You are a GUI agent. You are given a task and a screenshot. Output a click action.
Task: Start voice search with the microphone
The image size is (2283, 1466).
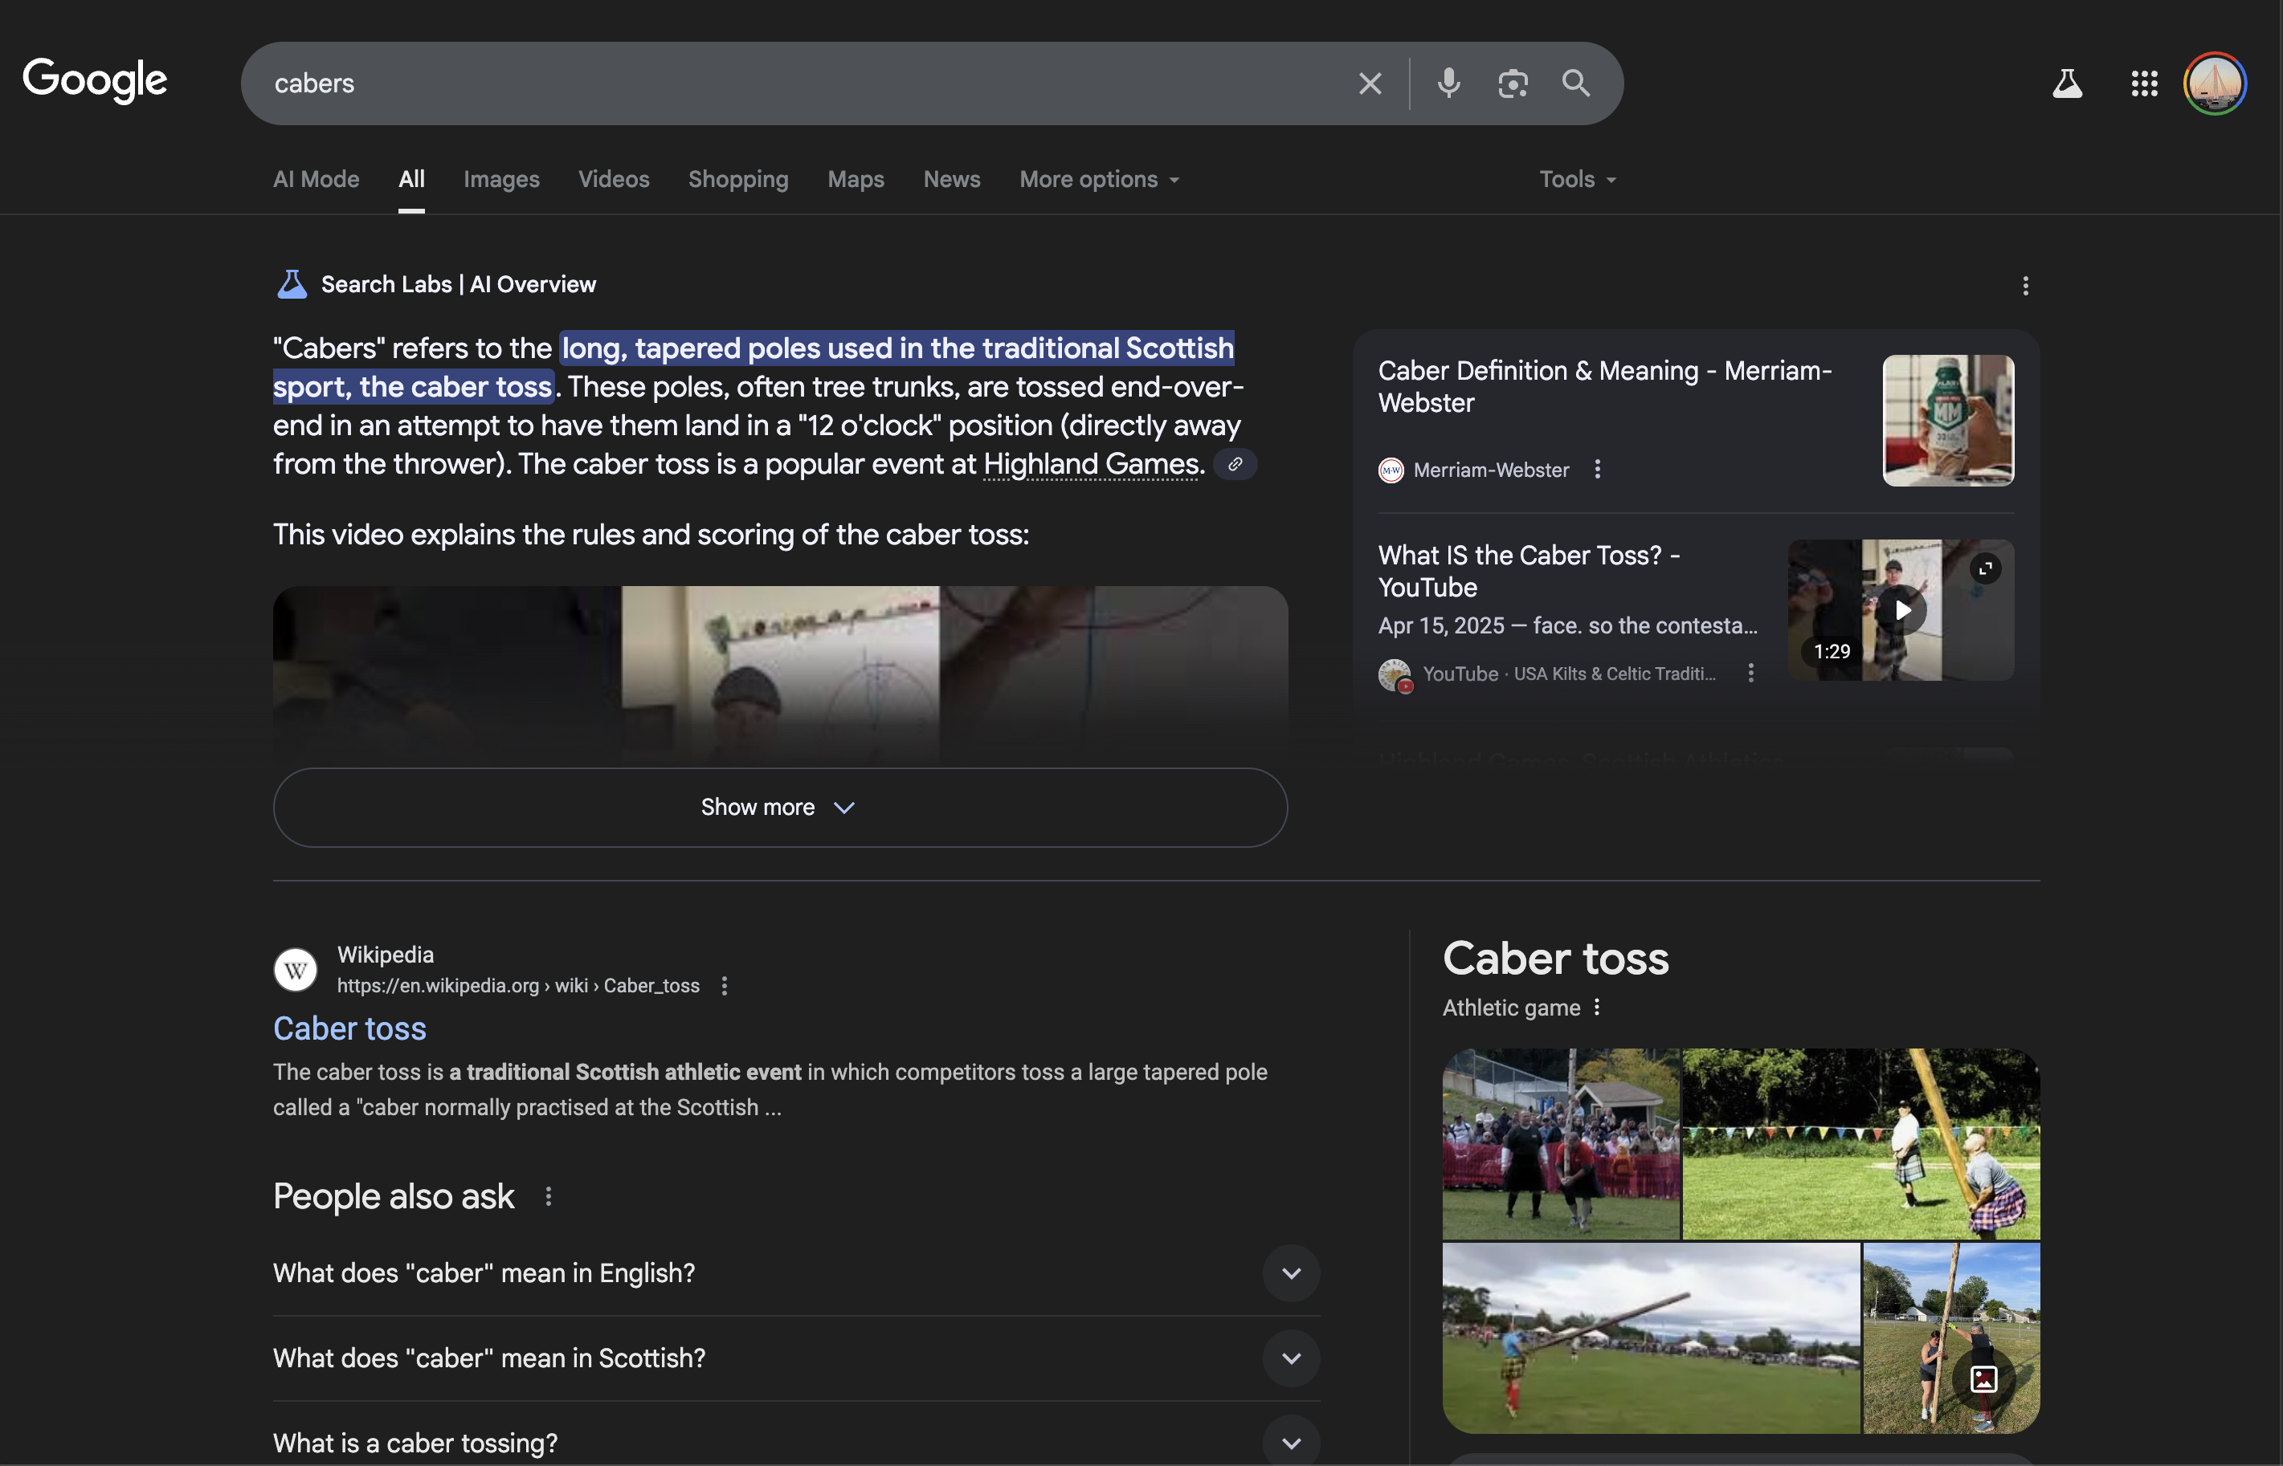[x=1448, y=83]
